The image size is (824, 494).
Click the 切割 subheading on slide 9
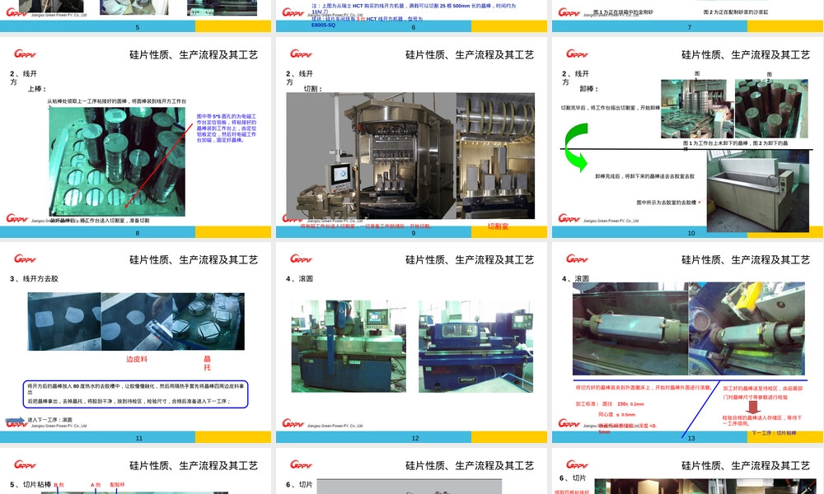[x=313, y=89]
